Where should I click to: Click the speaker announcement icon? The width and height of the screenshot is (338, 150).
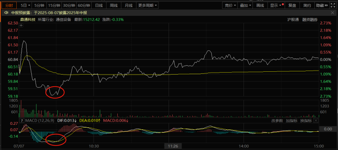click(6, 13)
